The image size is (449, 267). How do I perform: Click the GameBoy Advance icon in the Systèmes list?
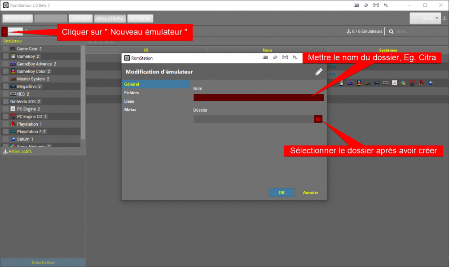(13, 64)
